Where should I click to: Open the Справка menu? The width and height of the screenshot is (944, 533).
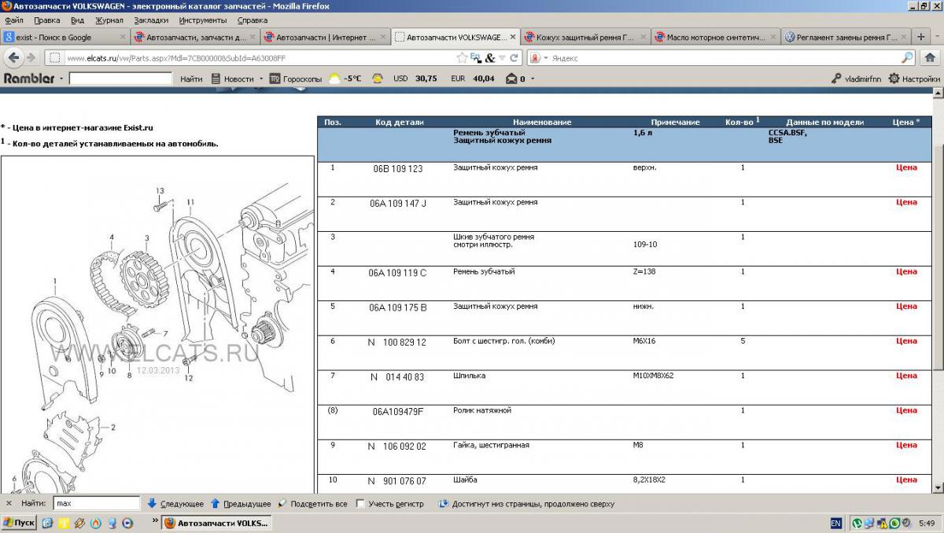click(x=253, y=20)
